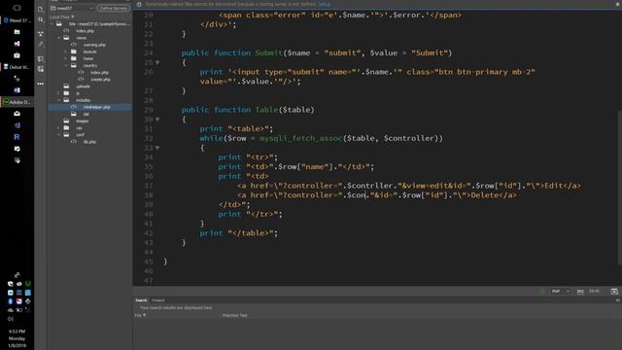Click line 32 with mysqli_fetch_assoc

(x=321, y=138)
